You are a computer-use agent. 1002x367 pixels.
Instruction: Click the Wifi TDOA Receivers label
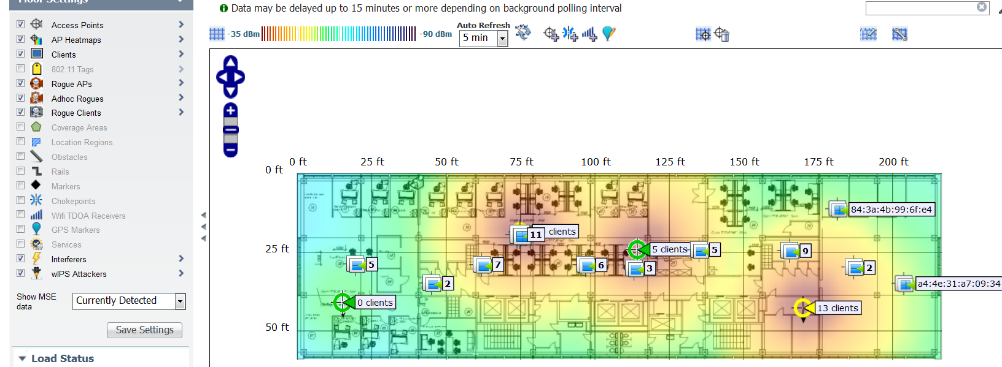(88, 216)
